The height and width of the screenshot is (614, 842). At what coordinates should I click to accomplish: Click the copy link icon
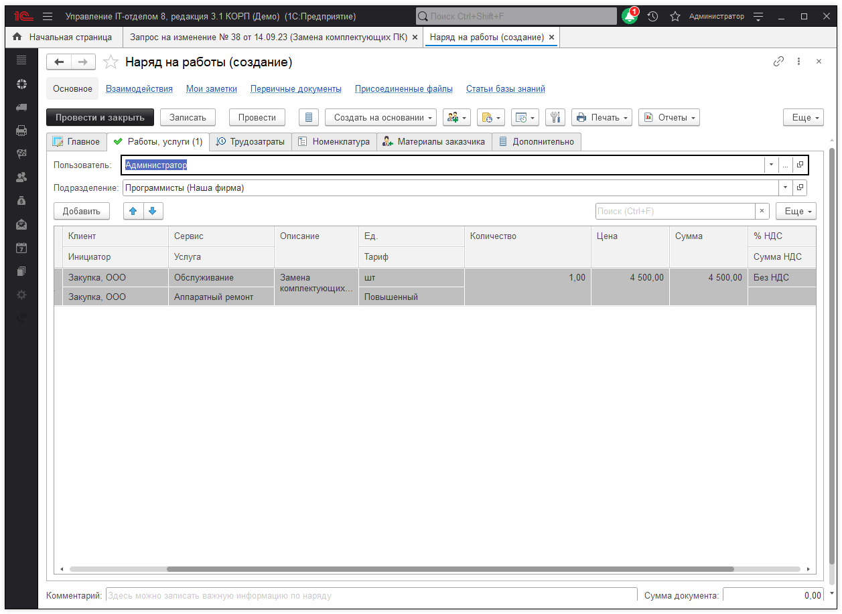(778, 62)
